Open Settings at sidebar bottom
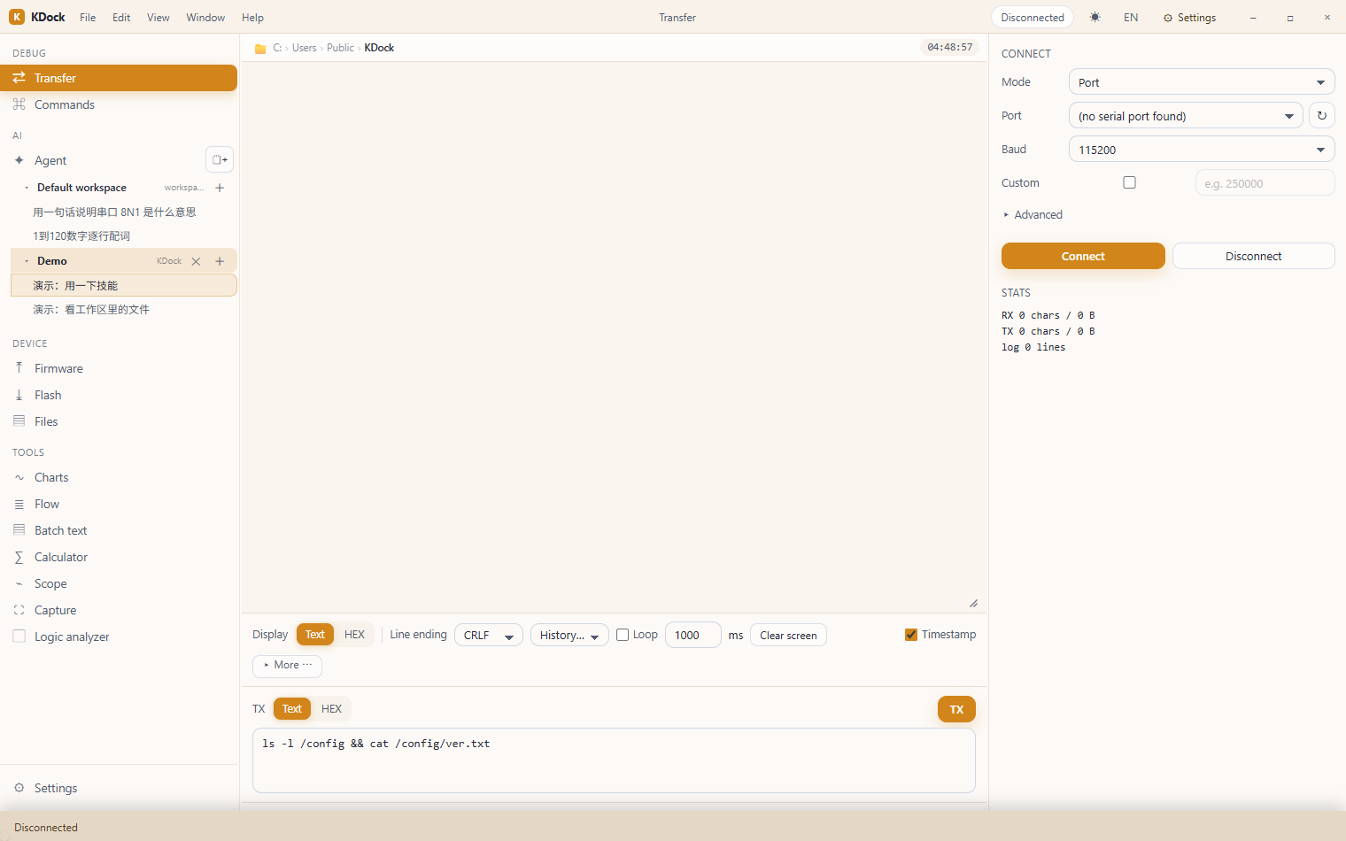 119,788
